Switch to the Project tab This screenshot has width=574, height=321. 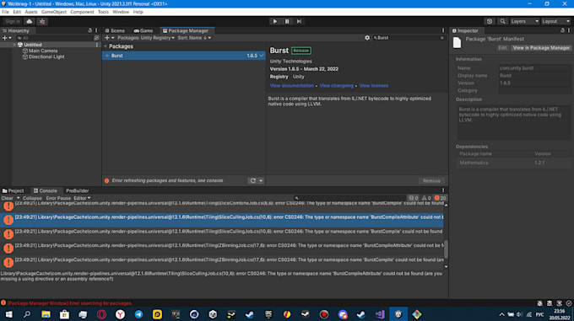coord(13,191)
